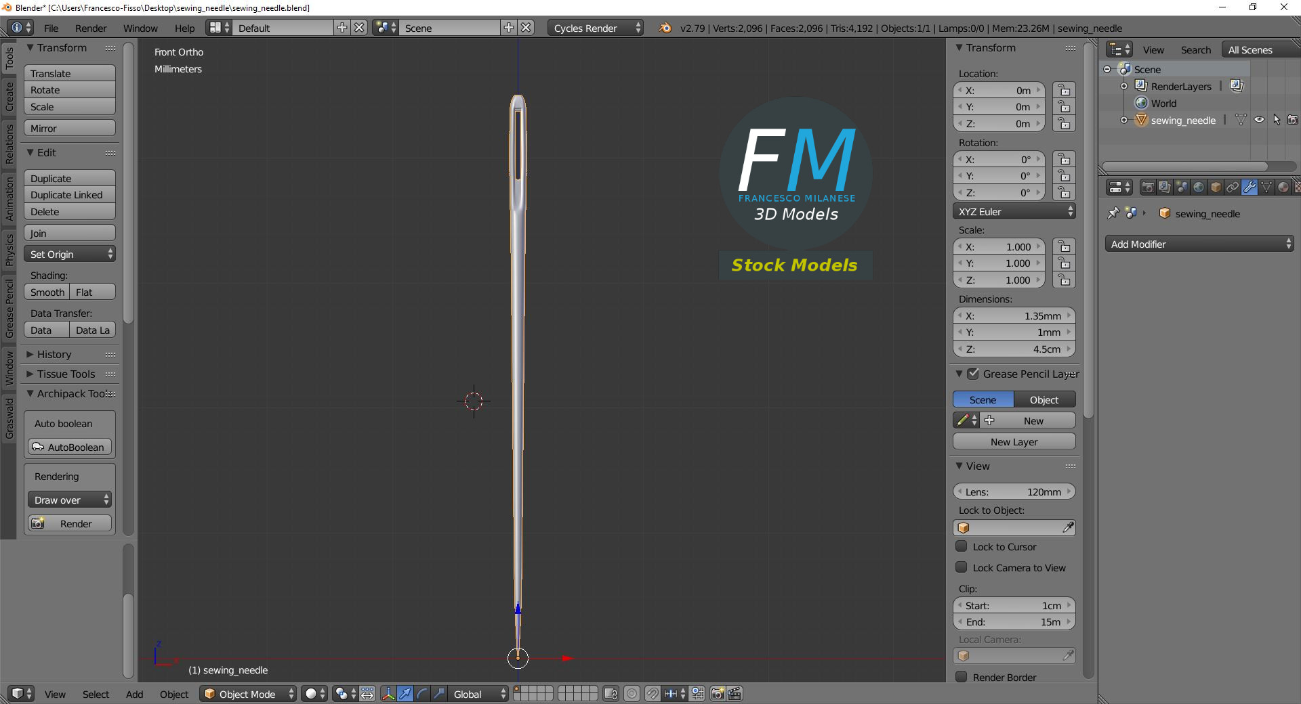Expand the sewing_needle tree item
The width and height of the screenshot is (1301, 704).
click(1124, 120)
